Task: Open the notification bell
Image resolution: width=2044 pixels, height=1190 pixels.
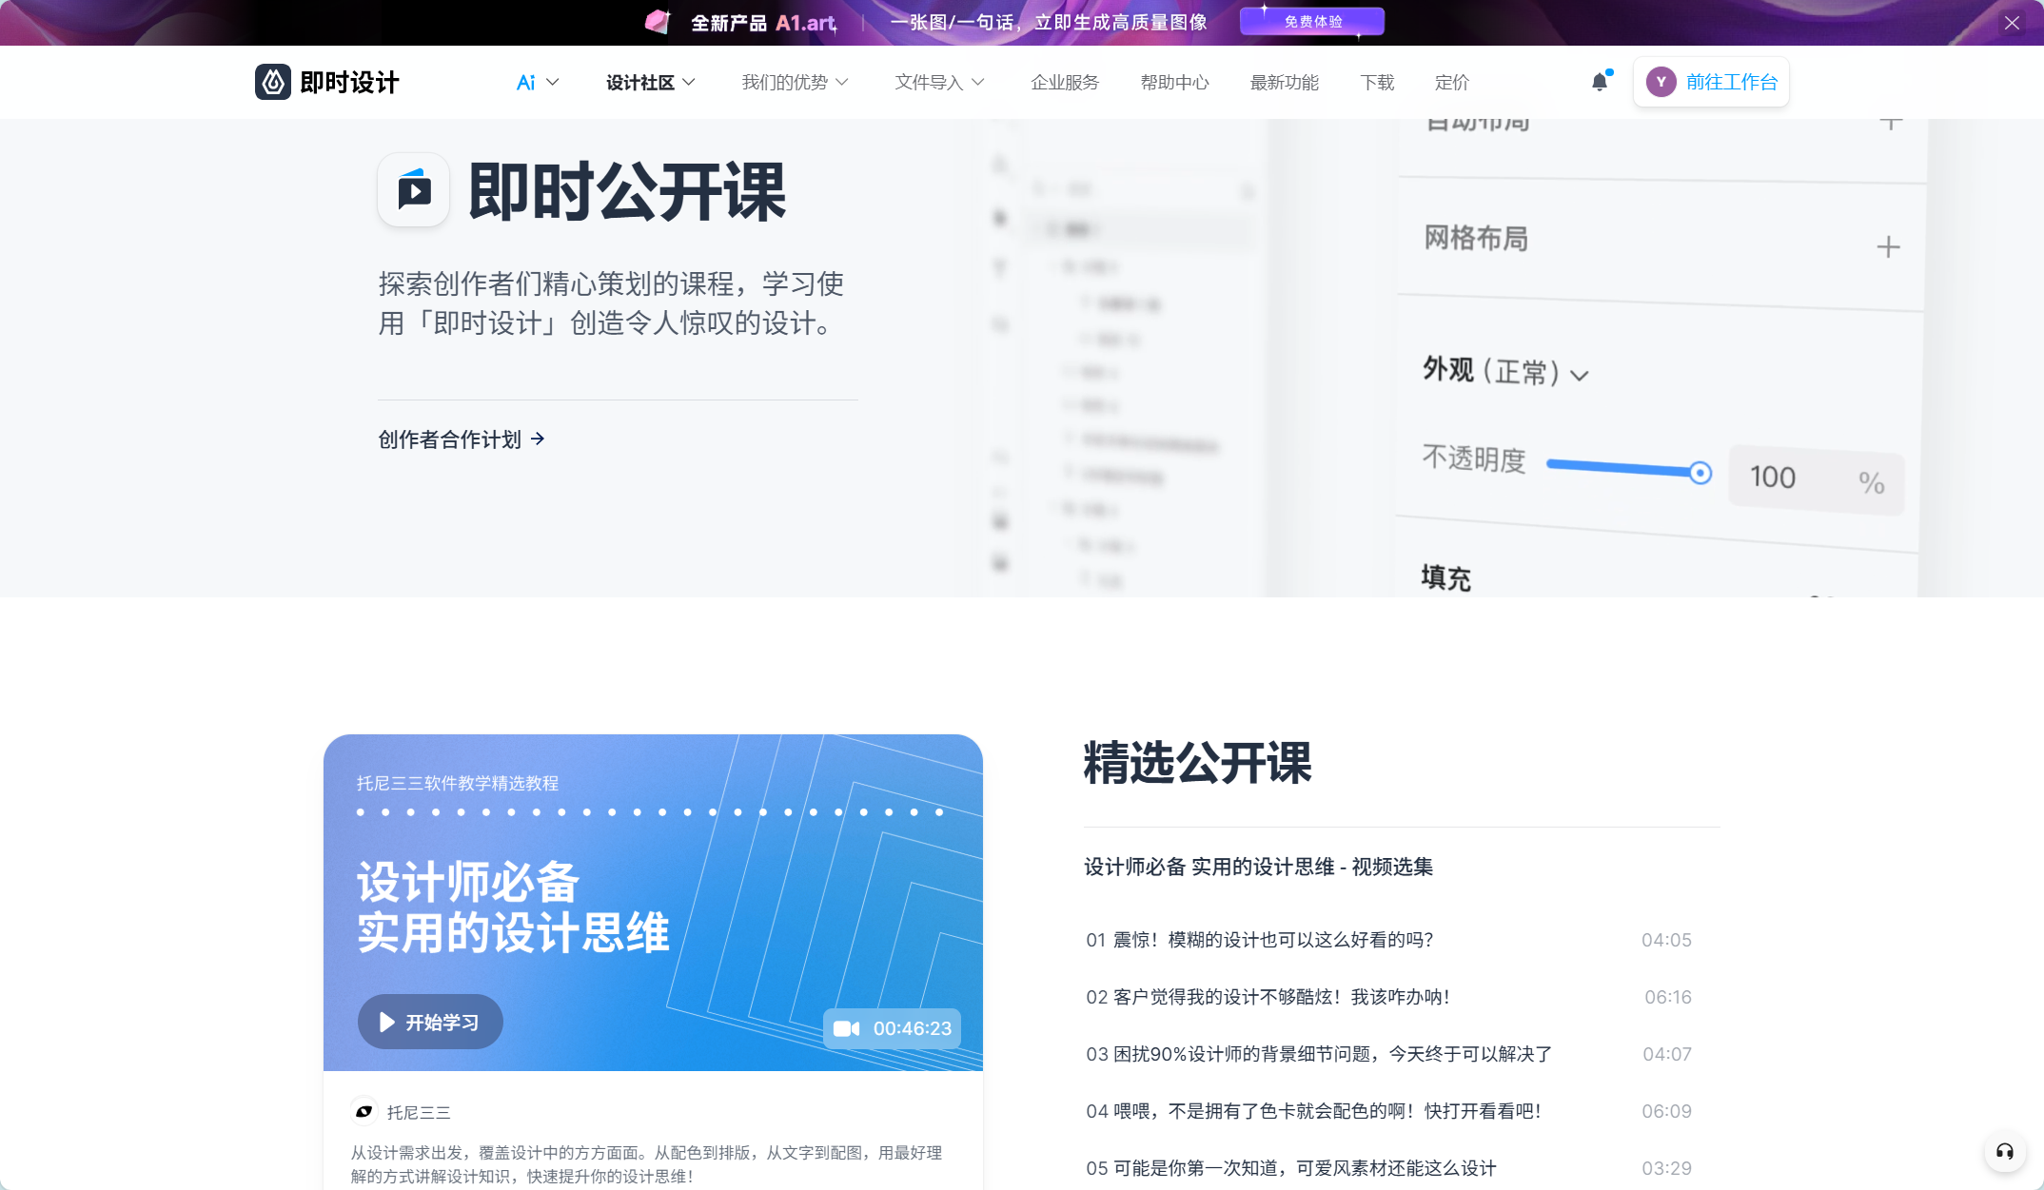Action: point(1600,82)
